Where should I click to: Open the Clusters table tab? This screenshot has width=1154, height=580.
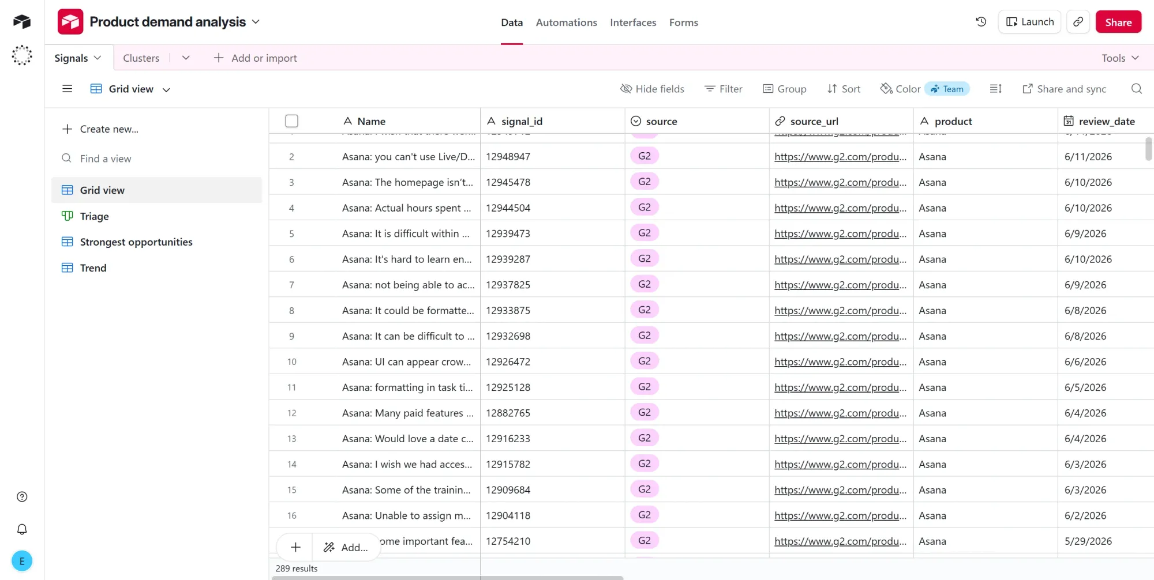tap(141, 58)
